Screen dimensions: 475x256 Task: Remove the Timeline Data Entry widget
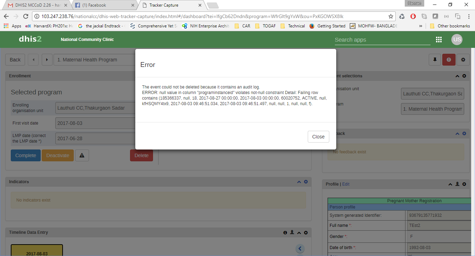306,232
